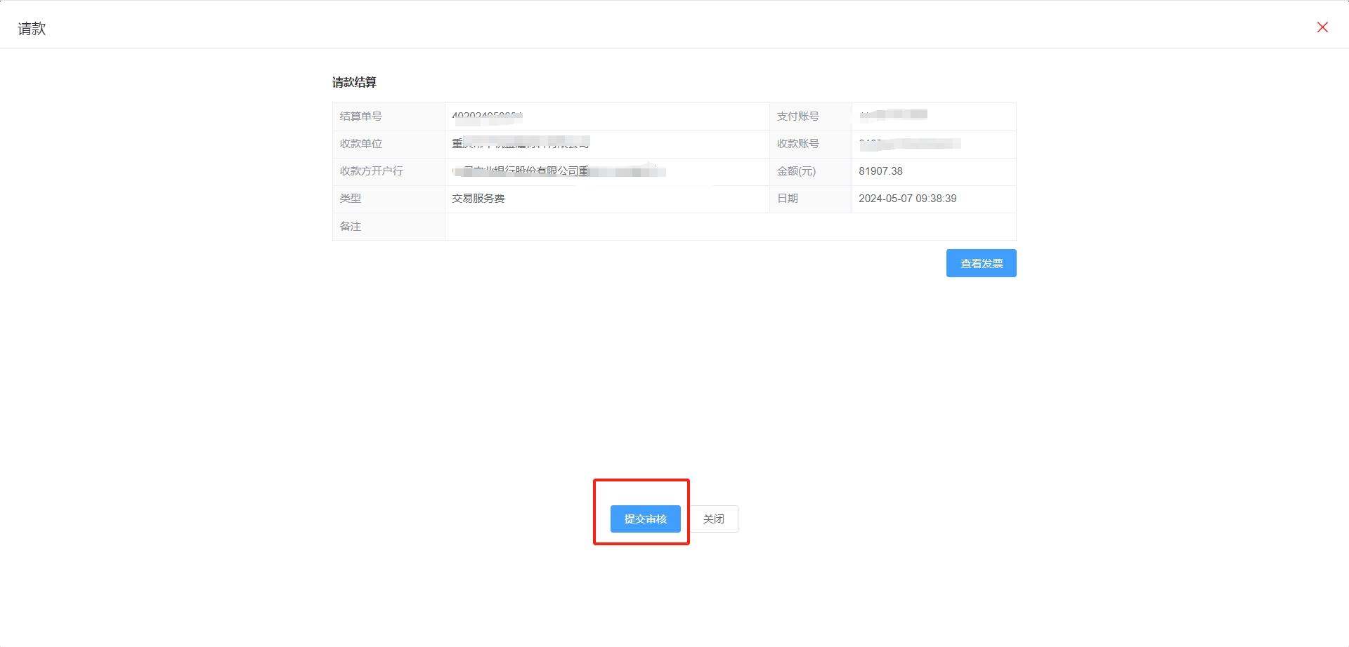1349x647 pixels.
Task: Click the 收款账号 label cell
Action: click(797, 144)
